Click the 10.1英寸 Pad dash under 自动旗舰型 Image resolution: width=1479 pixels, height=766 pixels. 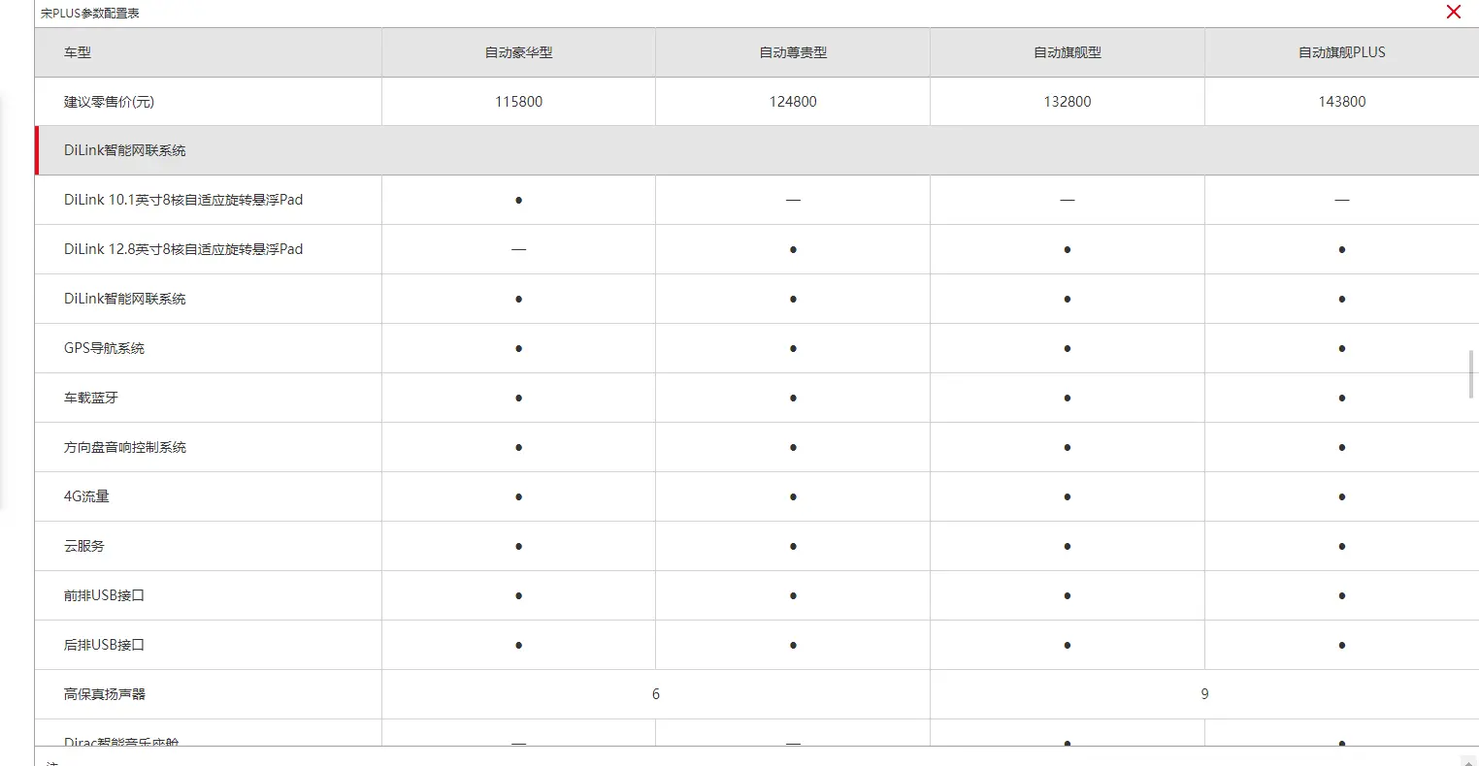tap(1068, 200)
